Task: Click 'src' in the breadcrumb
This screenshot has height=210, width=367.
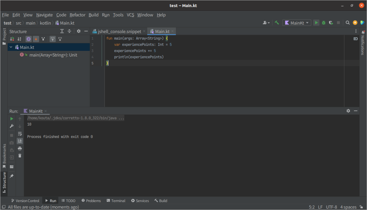Action: [x=19, y=23]
